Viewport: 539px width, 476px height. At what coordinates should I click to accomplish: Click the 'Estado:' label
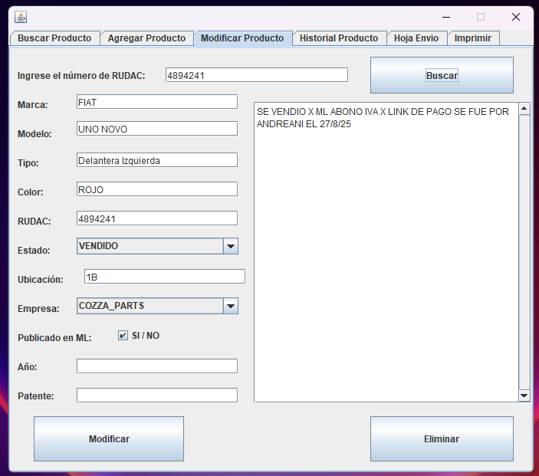[34, 250]
